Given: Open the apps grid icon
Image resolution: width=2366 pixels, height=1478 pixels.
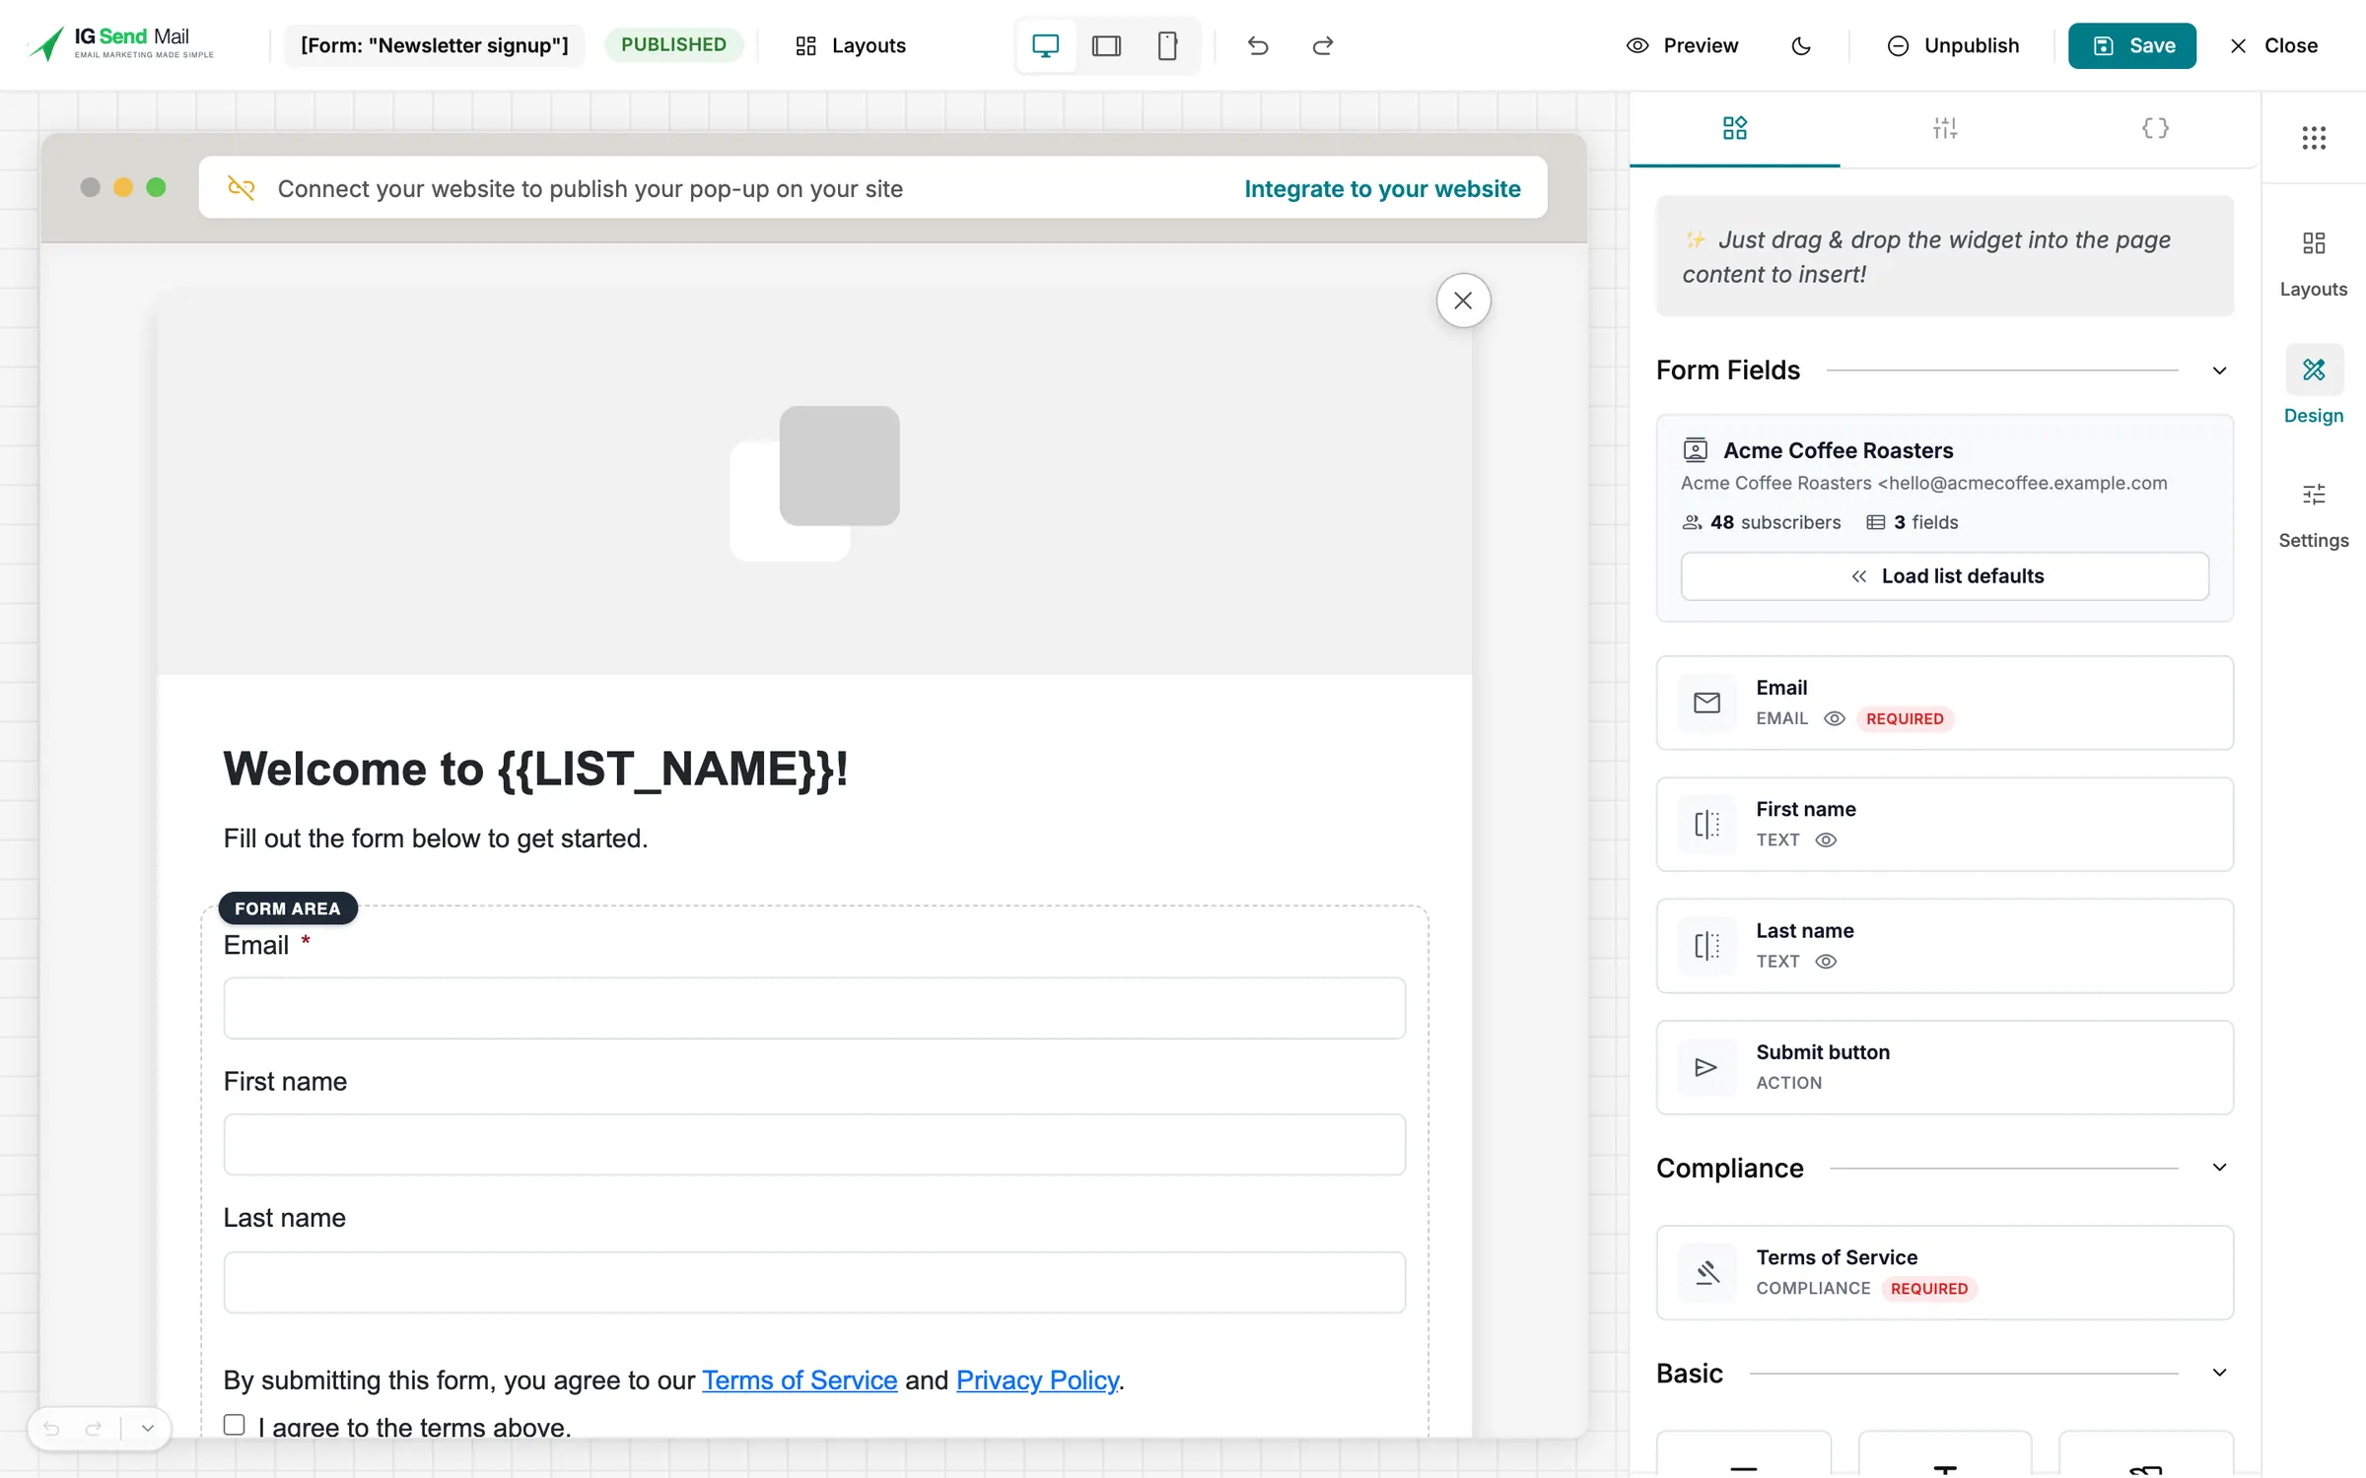Looking at the screenshot, I should pos(2314,137).
